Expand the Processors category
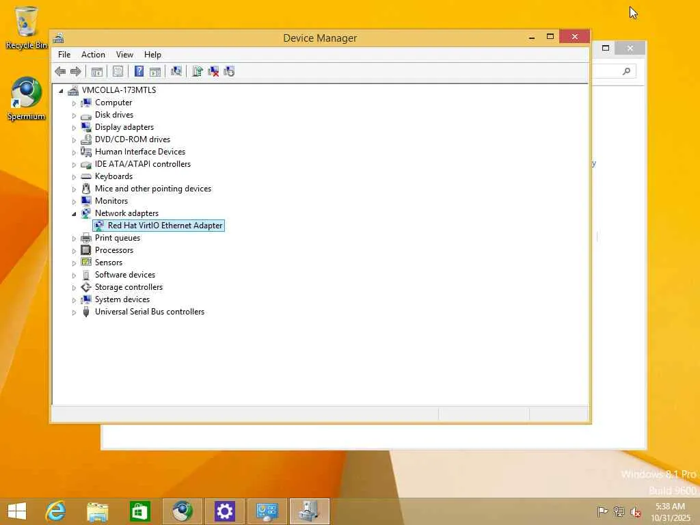Screen dimensions: 700x525 (74, 251)
